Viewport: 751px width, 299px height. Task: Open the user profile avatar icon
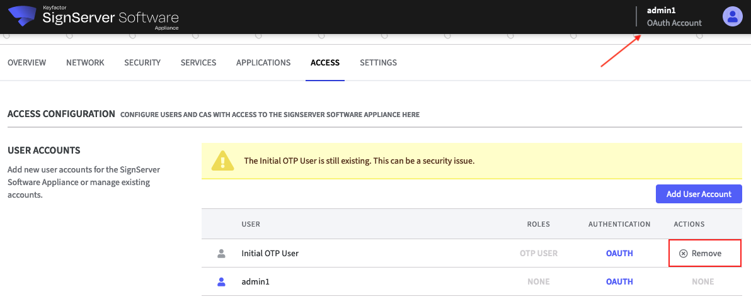732,16
